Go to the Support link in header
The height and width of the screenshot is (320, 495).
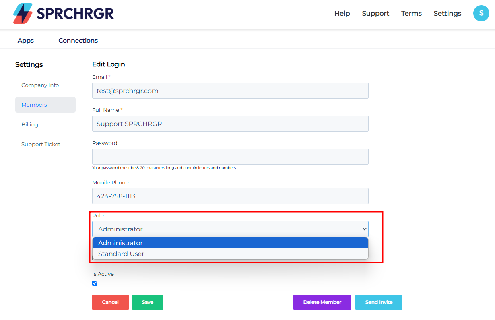pyautogui.click(x=375, y=13)
